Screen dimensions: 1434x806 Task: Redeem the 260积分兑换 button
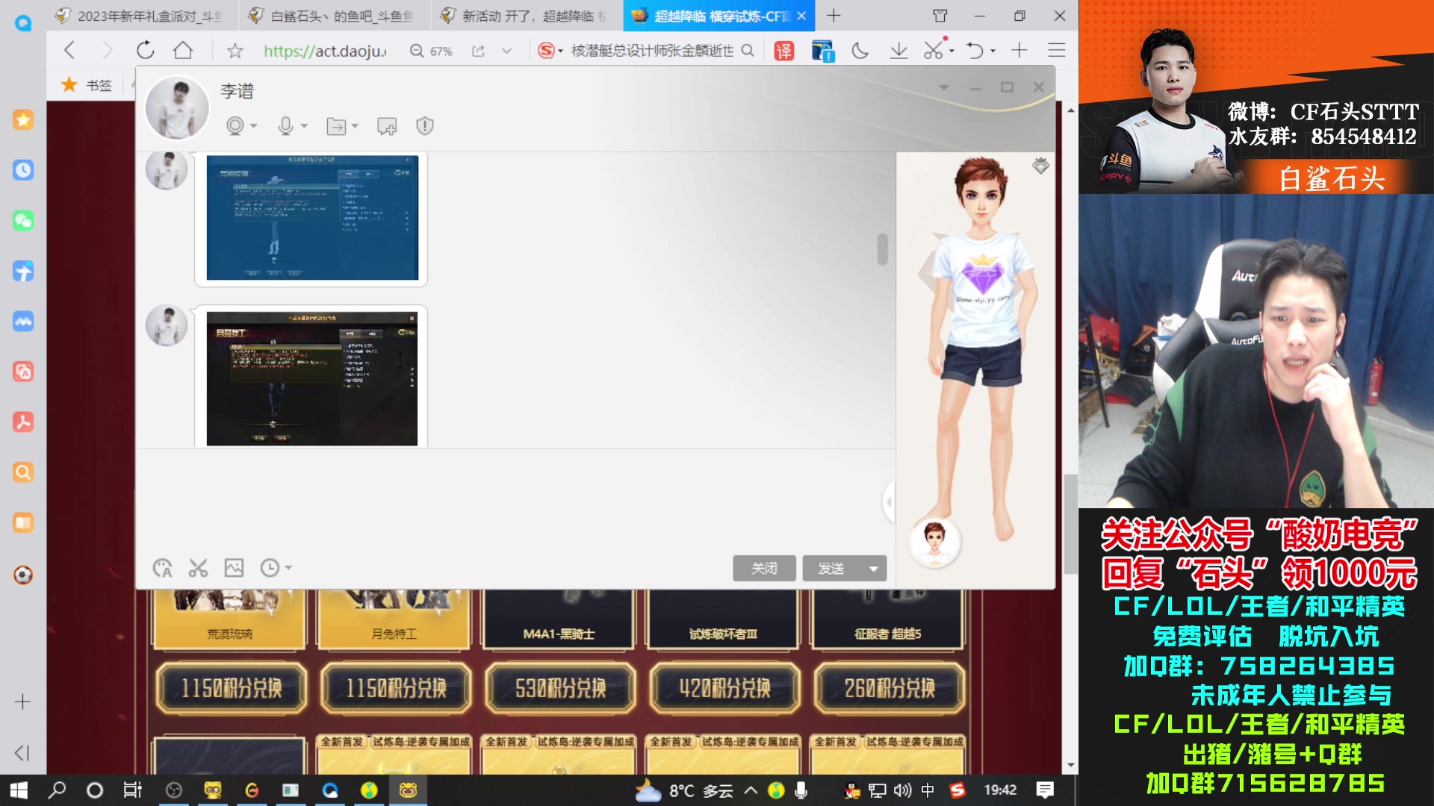point(890,688)
